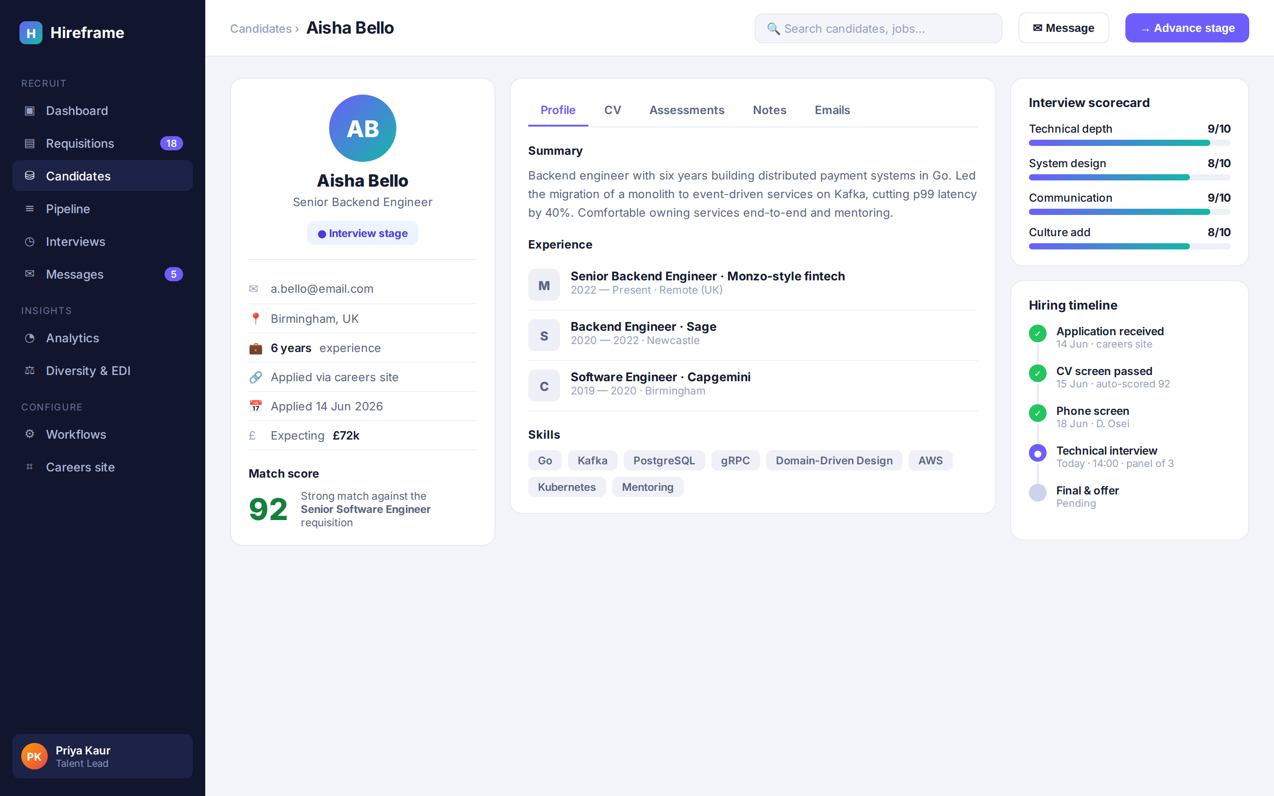Click Application received checkmark in timeline
This screenshot has height=796, width=1274.
1038,333
